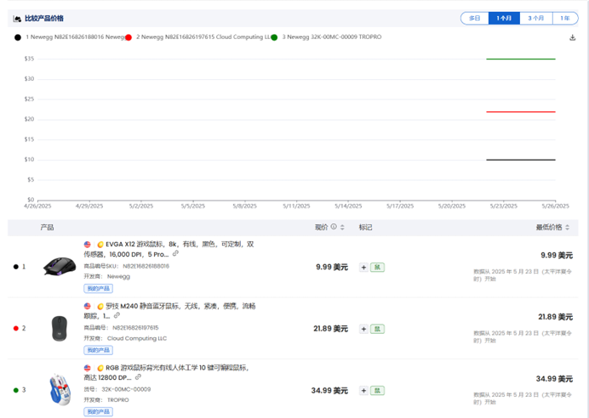The image size is (589, 418).
Task: Click the 标记 column header
Action: pyautogui.click(x=365, y=227)
